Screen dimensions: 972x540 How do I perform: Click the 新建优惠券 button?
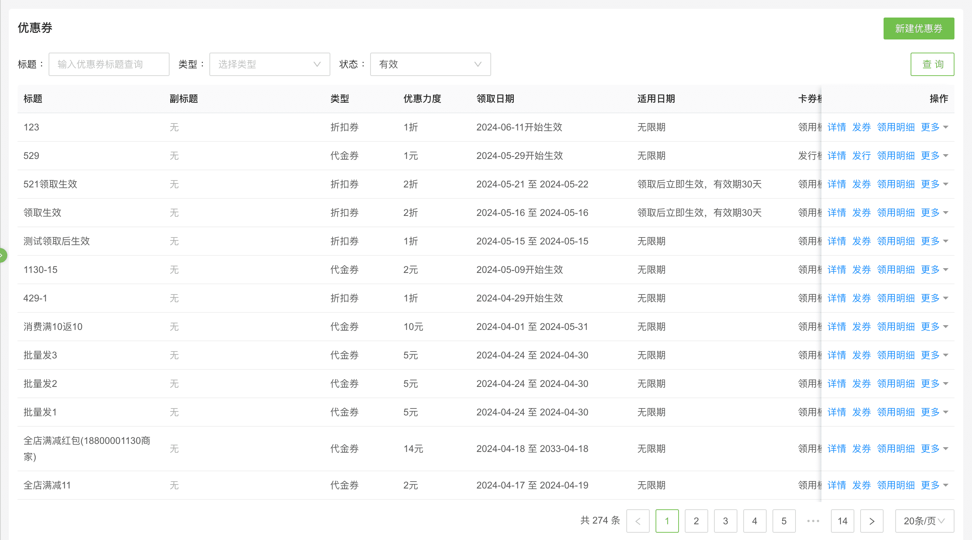click(918, 28)
